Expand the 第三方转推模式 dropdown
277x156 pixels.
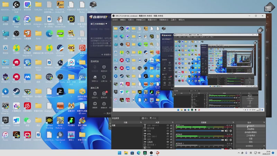point(99,24)
